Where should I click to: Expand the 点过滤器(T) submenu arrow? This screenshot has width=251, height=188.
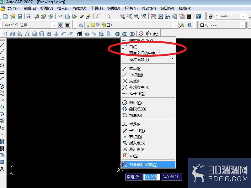pyautogui.click(x=172, y=59)
